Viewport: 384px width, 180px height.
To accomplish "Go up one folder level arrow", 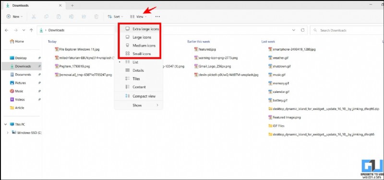I will point(31,30).
